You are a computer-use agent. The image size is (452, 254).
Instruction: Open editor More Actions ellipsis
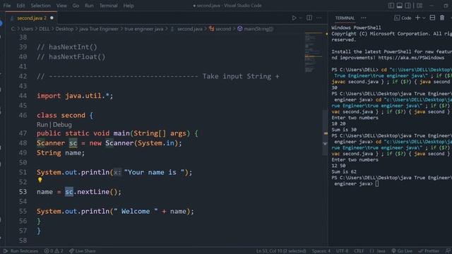[x=319, y=18]
